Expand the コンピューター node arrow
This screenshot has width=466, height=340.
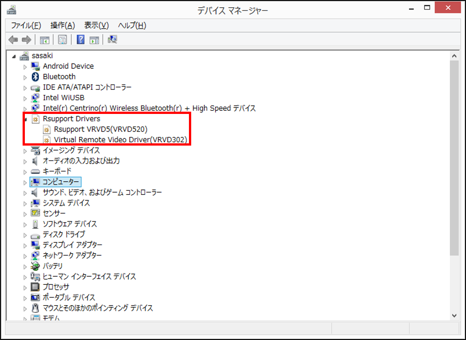25,183
